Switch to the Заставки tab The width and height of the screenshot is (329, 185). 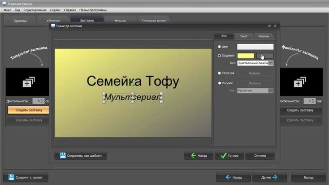pos(87,20)
